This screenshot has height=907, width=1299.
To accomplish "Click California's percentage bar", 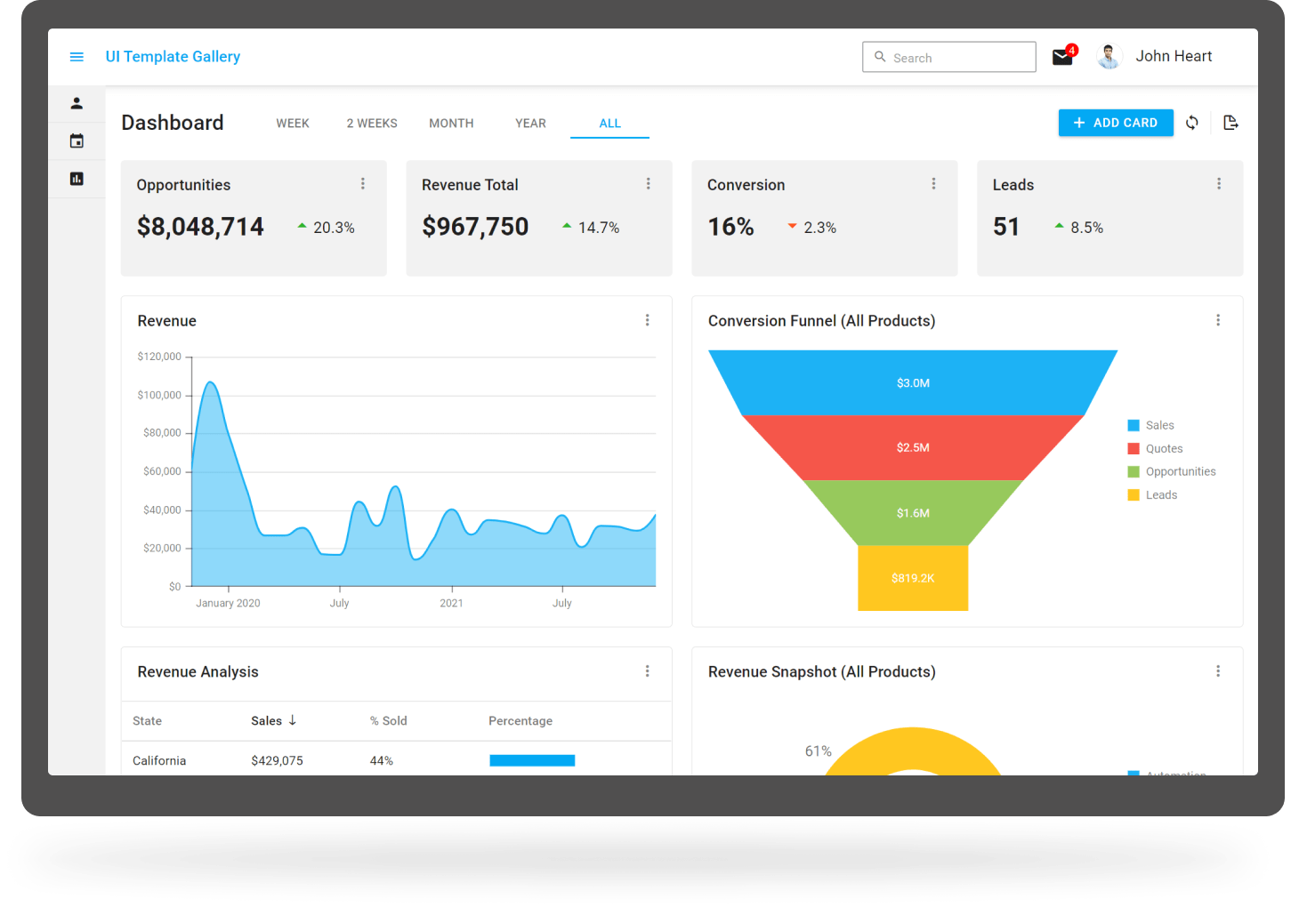I will 532,760.
